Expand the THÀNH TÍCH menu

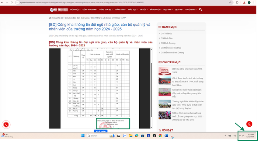click(x=121, y=10)
